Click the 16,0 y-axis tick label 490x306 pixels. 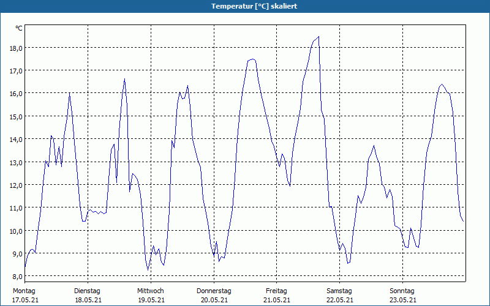pos(17,94)
